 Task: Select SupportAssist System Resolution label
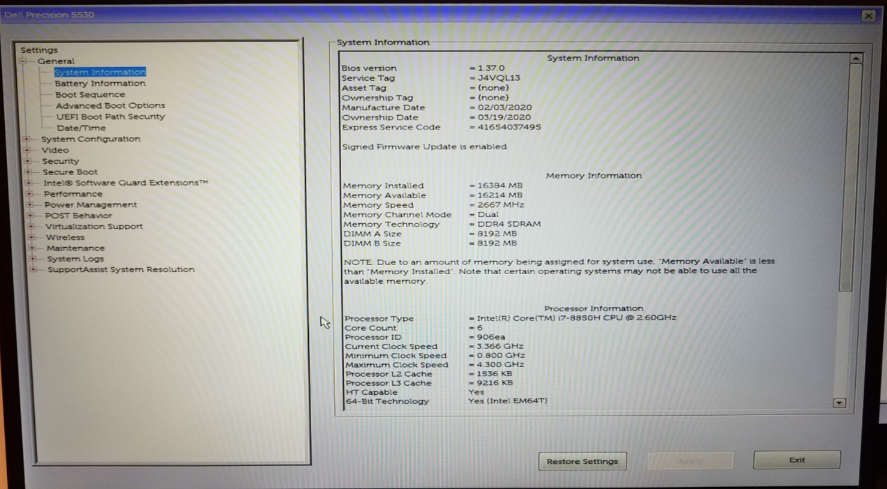pos(121,269)
